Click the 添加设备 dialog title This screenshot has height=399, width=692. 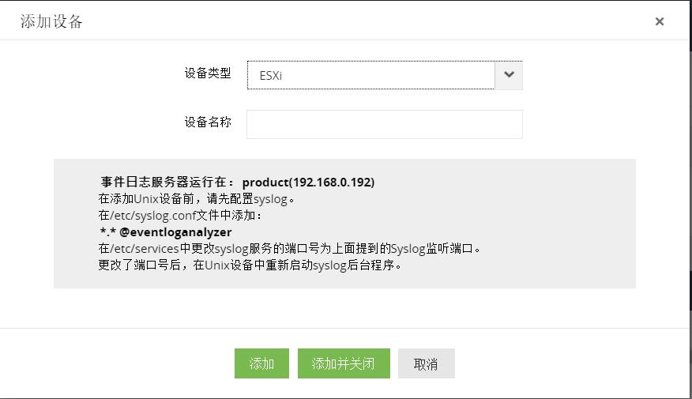[x=51, y=22]
